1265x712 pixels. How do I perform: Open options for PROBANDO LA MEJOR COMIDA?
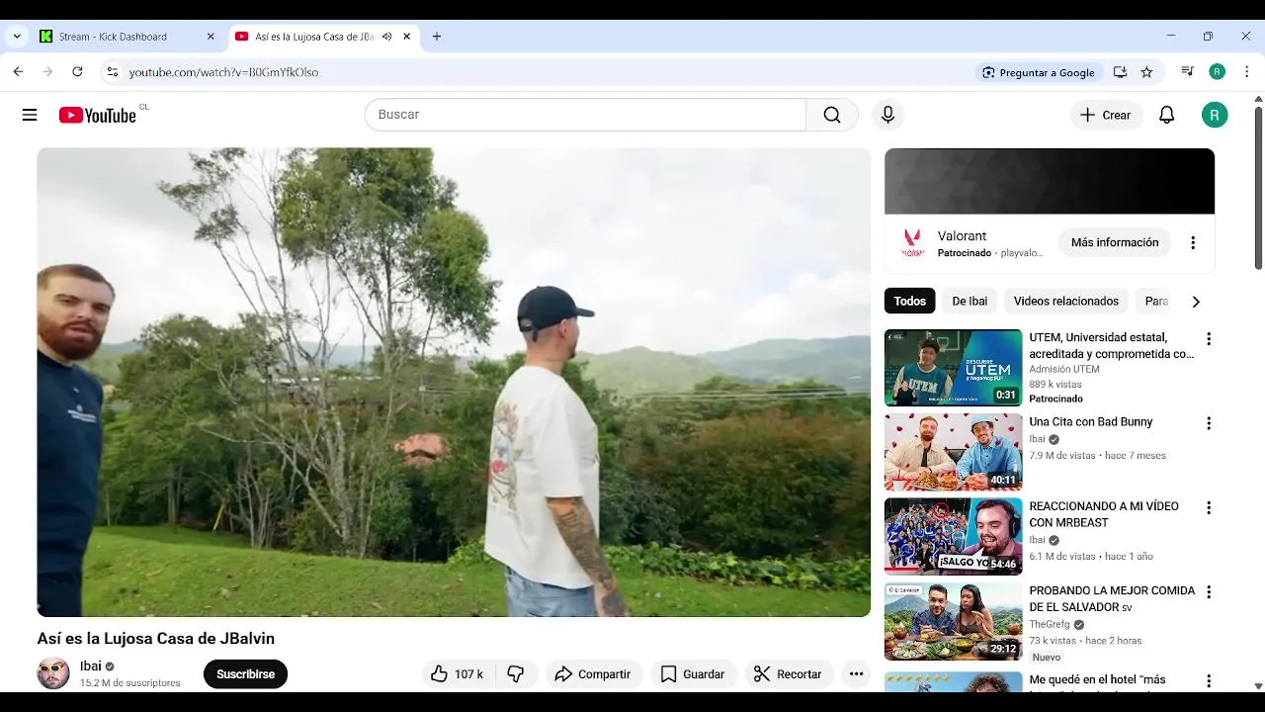click(1208, 592)
